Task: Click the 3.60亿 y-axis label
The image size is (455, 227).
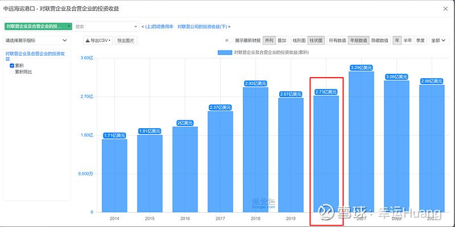Action: click(87, 58)
